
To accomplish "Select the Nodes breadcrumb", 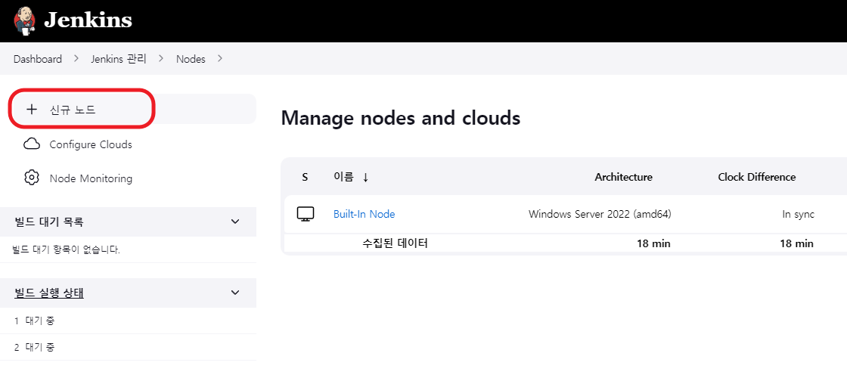I will pos(191,59).
